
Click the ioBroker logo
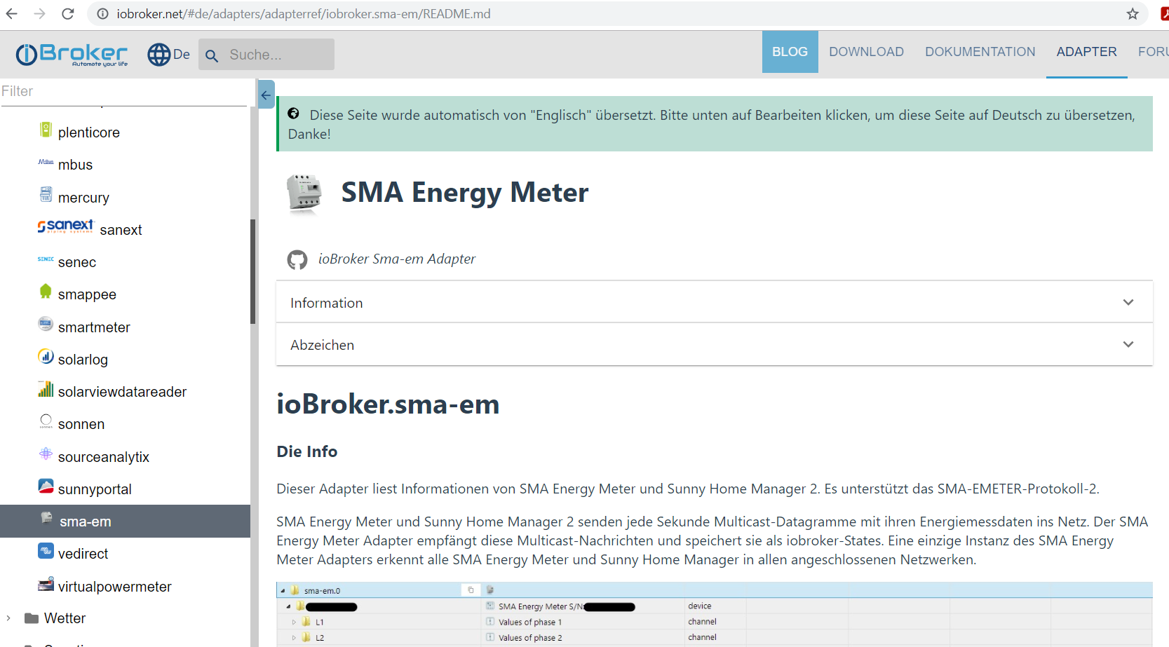[72, 54]
